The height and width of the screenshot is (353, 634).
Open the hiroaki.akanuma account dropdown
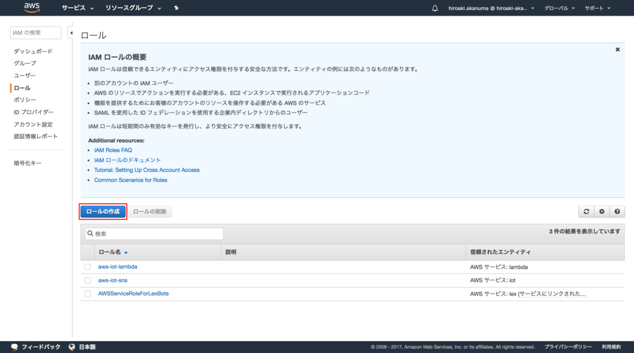491,8
